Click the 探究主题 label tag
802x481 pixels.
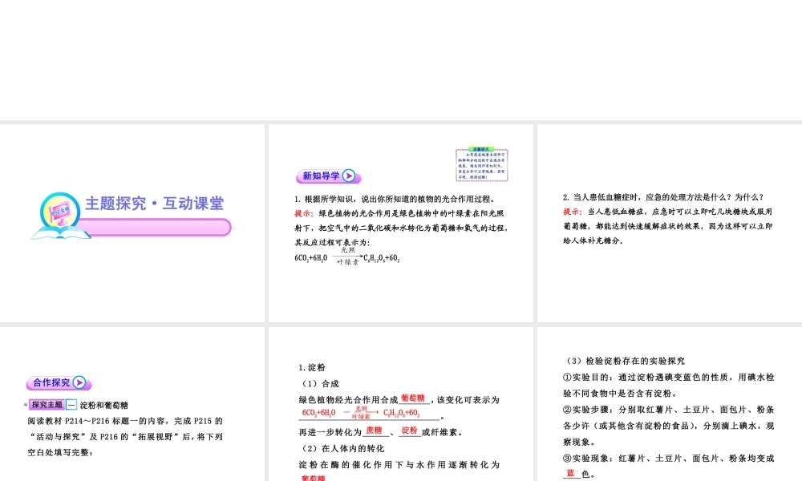tap(47, 405)
